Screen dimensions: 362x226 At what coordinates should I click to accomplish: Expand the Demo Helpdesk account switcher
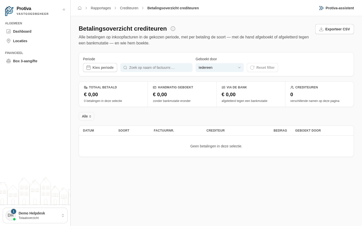pyautogui.click(x=35, y=215)
